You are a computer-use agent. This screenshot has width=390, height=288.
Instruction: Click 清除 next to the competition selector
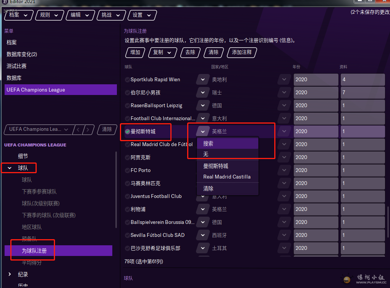107,129
